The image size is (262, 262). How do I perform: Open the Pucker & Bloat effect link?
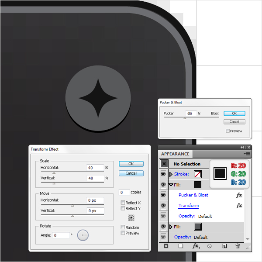click(x=193, y=195)
